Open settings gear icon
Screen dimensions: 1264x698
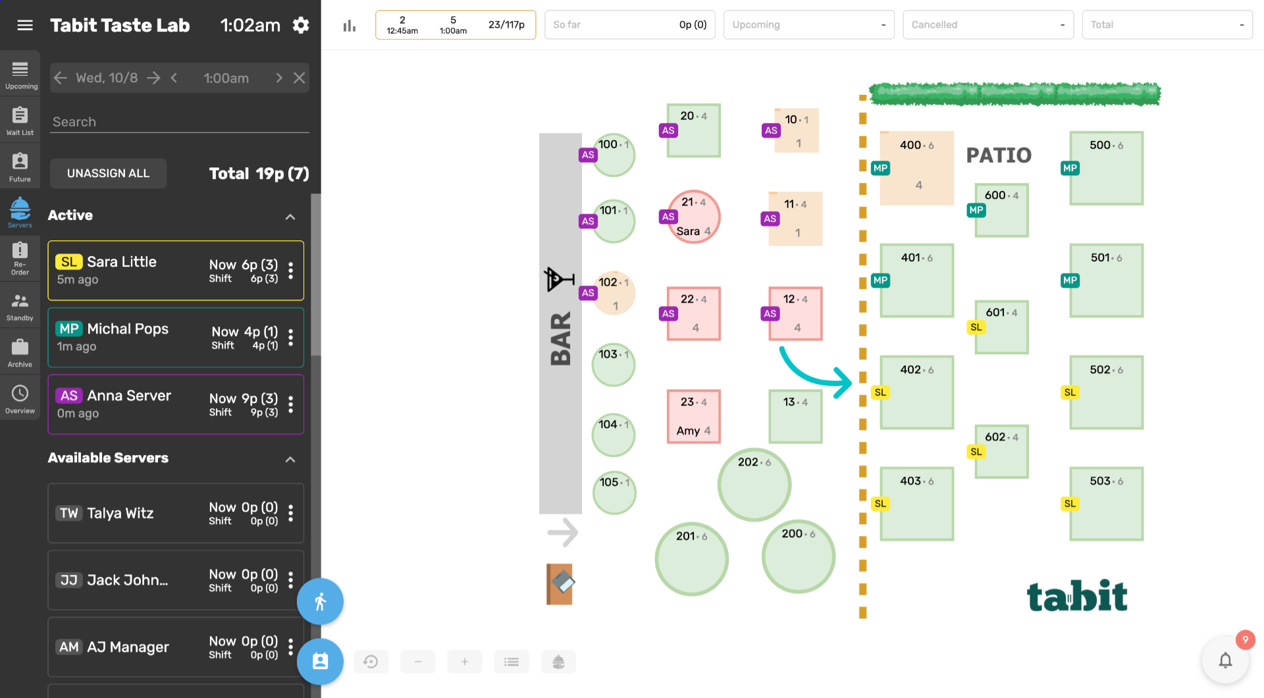point(301,25)
